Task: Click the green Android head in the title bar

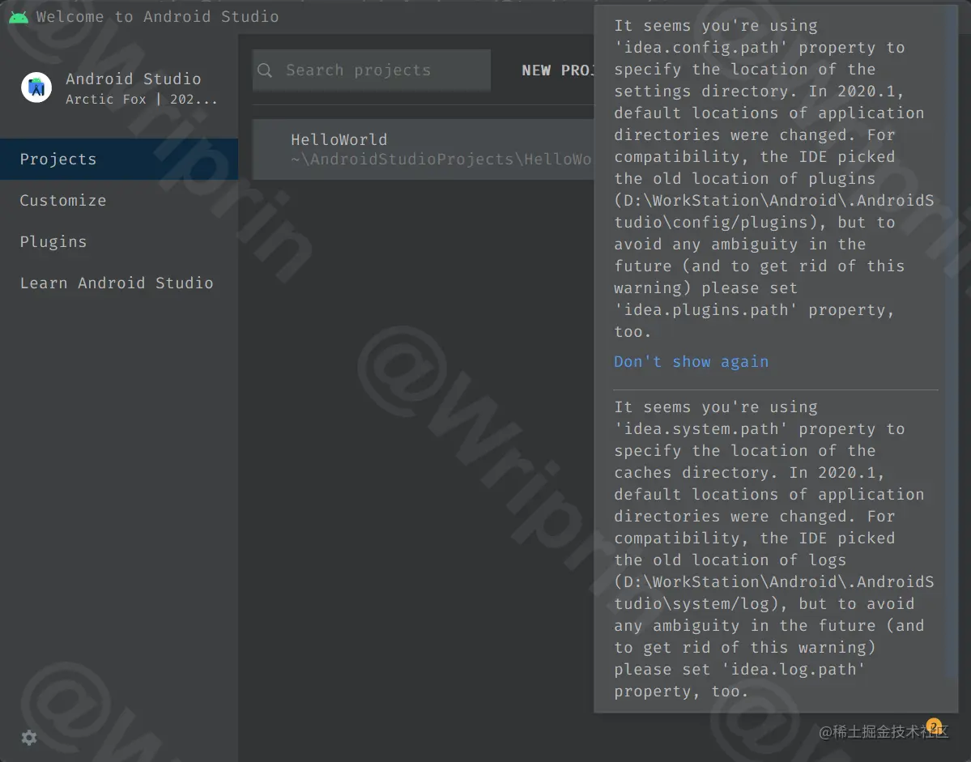Action: [x=18, y=15]
